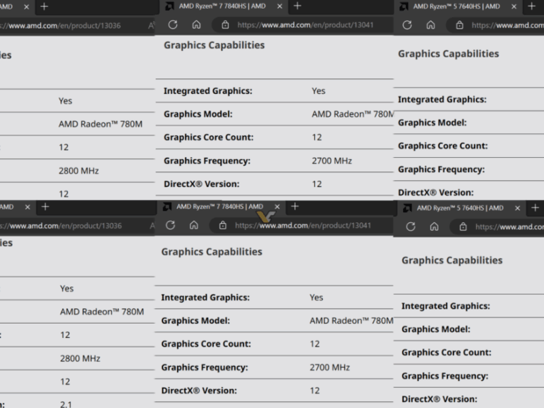View site lock info in upper 7640HS window

[x=460, y=25]
